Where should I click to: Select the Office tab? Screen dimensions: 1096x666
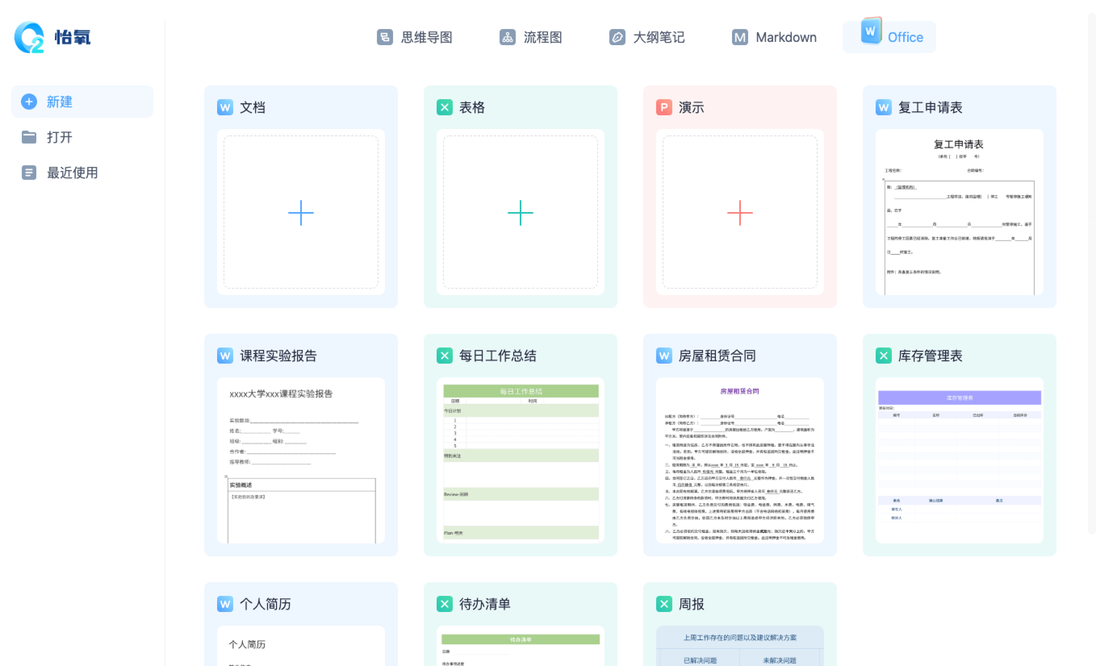(x=889, y=37)
